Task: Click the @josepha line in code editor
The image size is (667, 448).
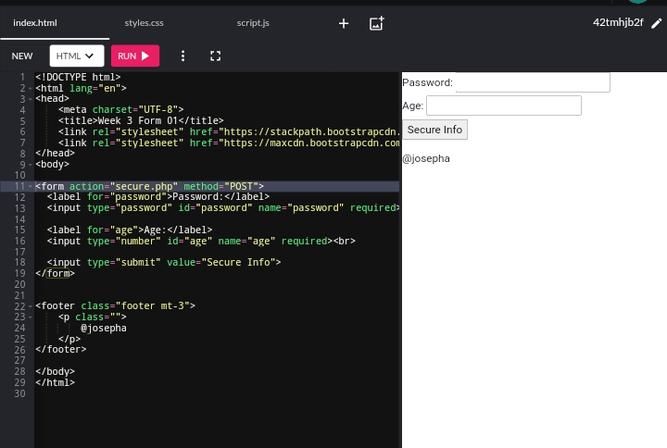Action: pyautogui.click(x=104, y=329)
